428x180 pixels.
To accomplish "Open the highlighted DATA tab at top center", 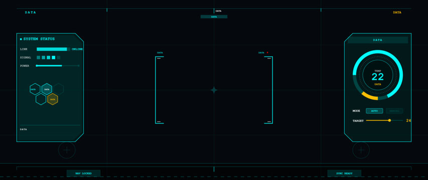I will pyautogui.click(x=214, y=16).
